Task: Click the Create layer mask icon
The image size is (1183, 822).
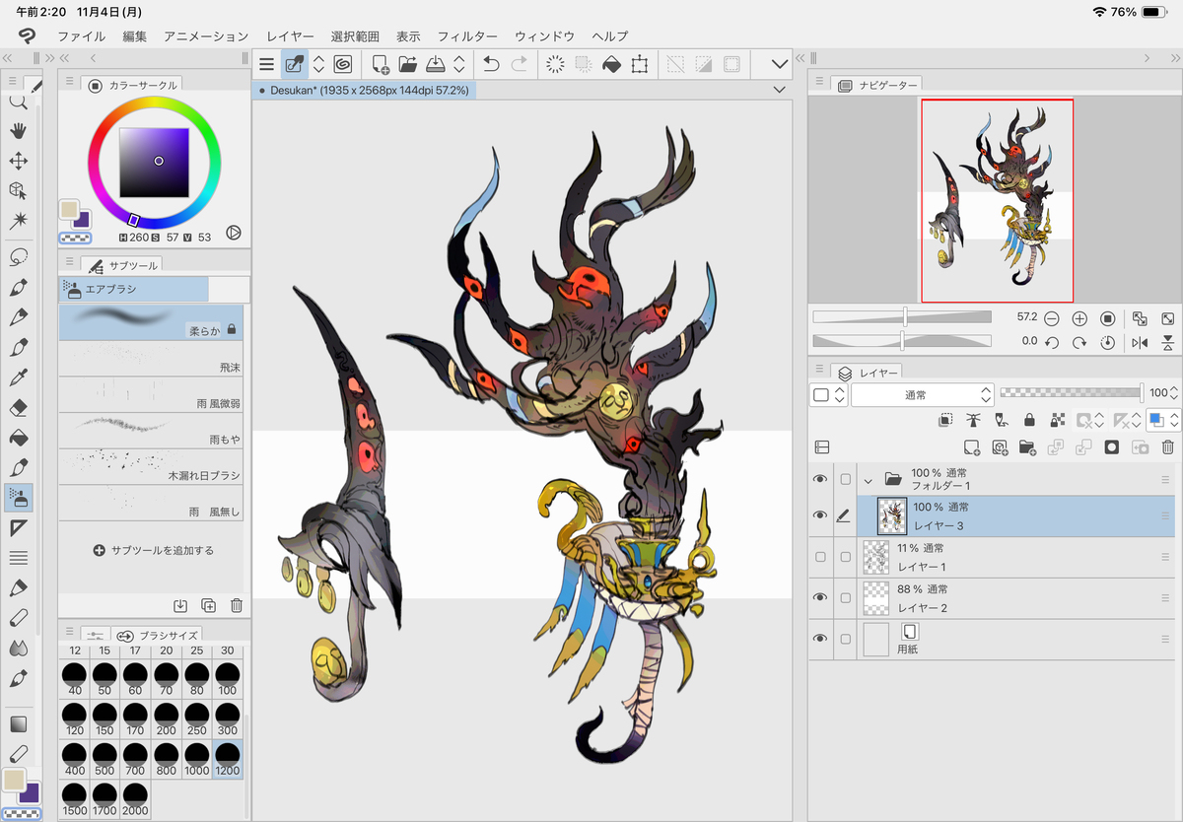Action: click(x=1112, y=447)
